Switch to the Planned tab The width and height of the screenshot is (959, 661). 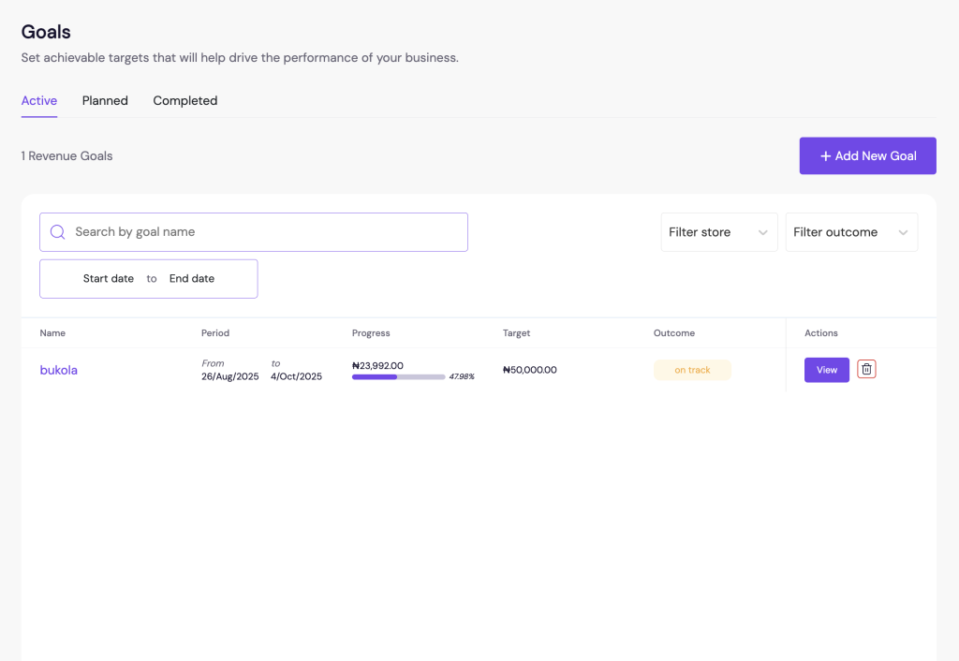point(105,101)
